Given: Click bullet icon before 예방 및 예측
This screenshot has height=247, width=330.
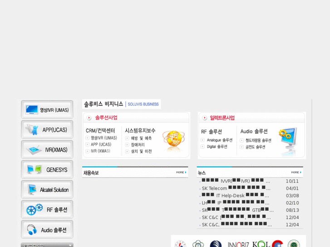Looking at the screenshot, I should tap(127, 138).
